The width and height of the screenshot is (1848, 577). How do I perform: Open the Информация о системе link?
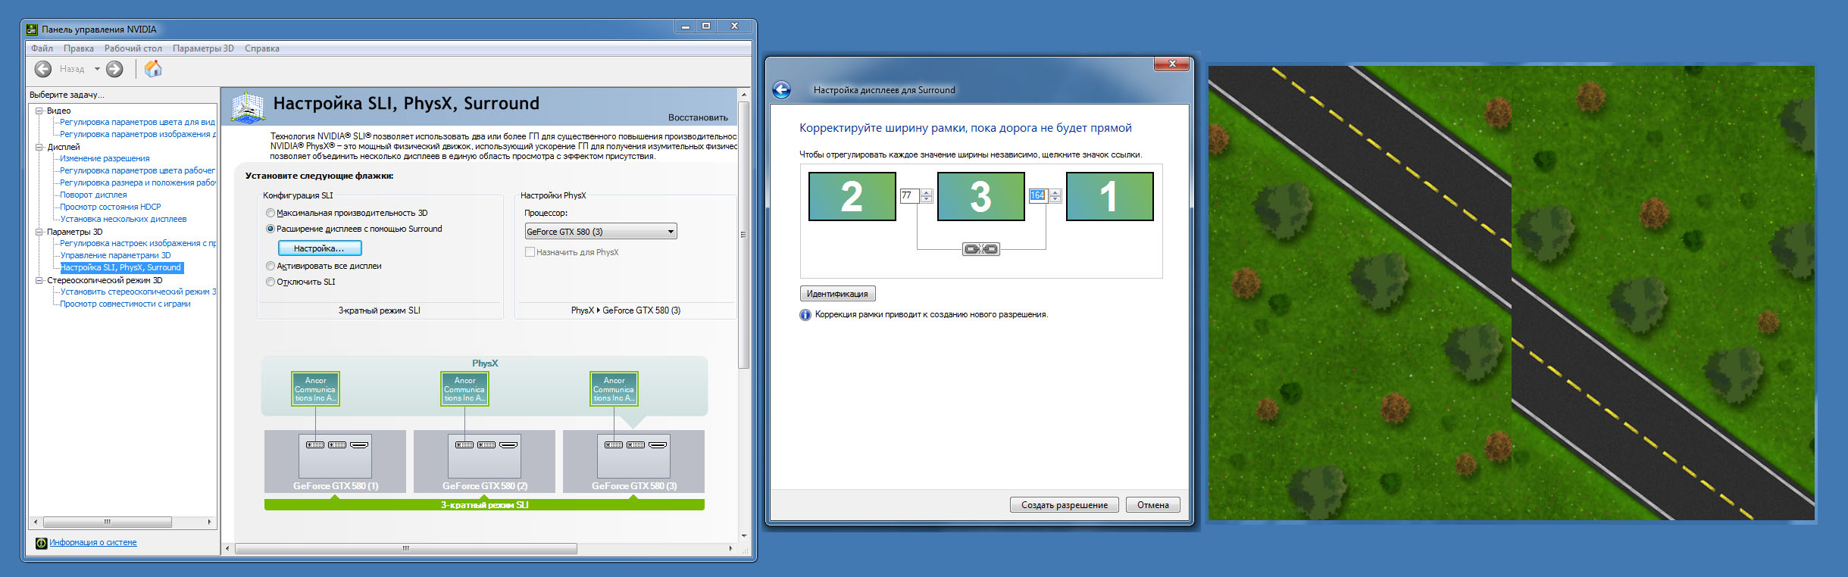[93, 543]
